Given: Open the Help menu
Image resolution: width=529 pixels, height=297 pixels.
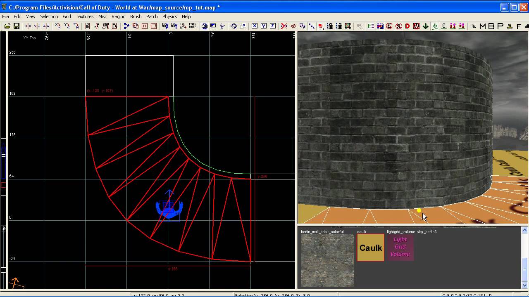Looking at the screenshot, I should tap(186, 16).
